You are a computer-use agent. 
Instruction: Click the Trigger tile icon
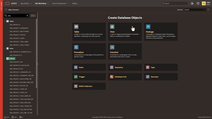(x=76, y=77)
